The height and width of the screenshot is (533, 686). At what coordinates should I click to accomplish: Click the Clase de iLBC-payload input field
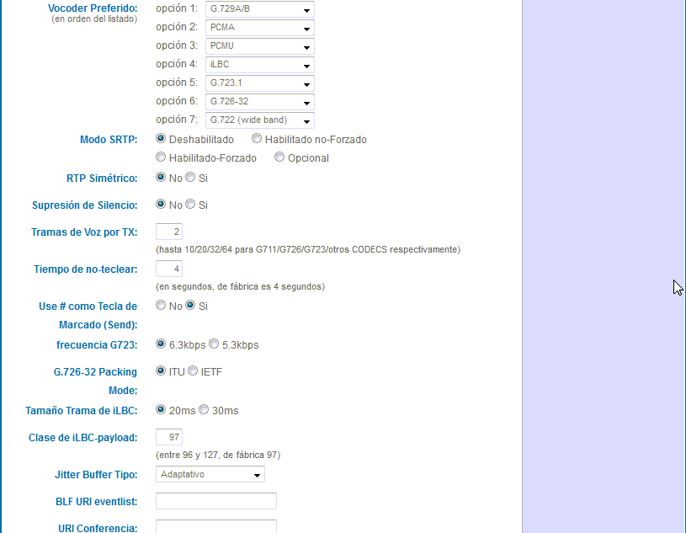[168, 436]
